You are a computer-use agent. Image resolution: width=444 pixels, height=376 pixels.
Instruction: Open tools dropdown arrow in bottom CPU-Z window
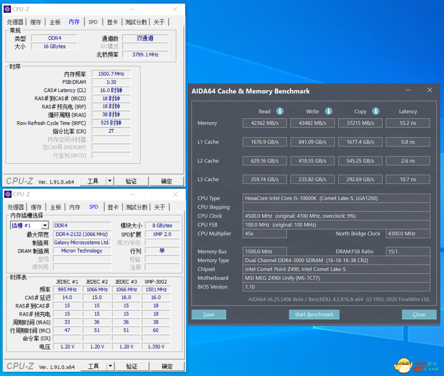click(111, 366)
